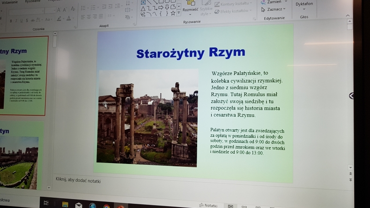Open Task View on taskbar
This screenshot has height=208, width=370.
(46, 203)
